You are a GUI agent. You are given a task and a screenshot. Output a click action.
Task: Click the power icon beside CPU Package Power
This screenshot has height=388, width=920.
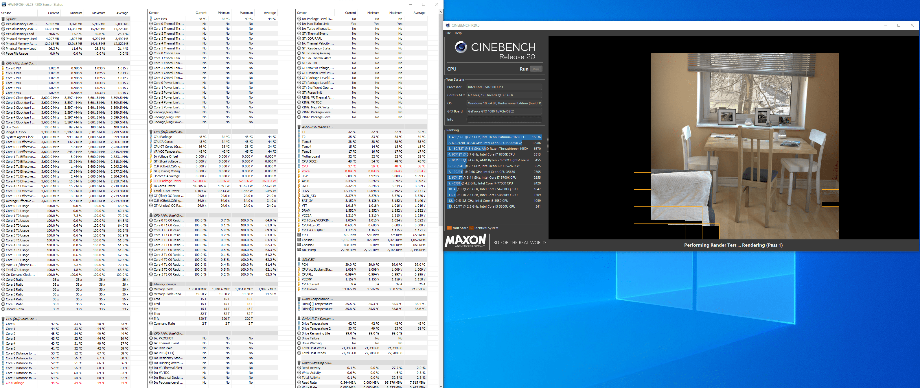[151, 181]
